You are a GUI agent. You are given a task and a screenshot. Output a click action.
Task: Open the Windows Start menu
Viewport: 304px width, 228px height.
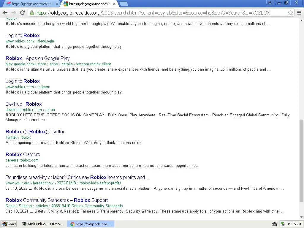[9, 224]
